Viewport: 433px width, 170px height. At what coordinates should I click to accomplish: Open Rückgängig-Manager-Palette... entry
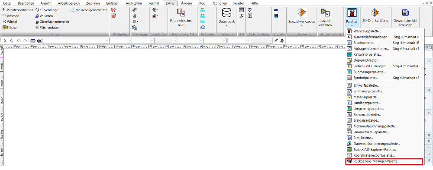[384, 161]
